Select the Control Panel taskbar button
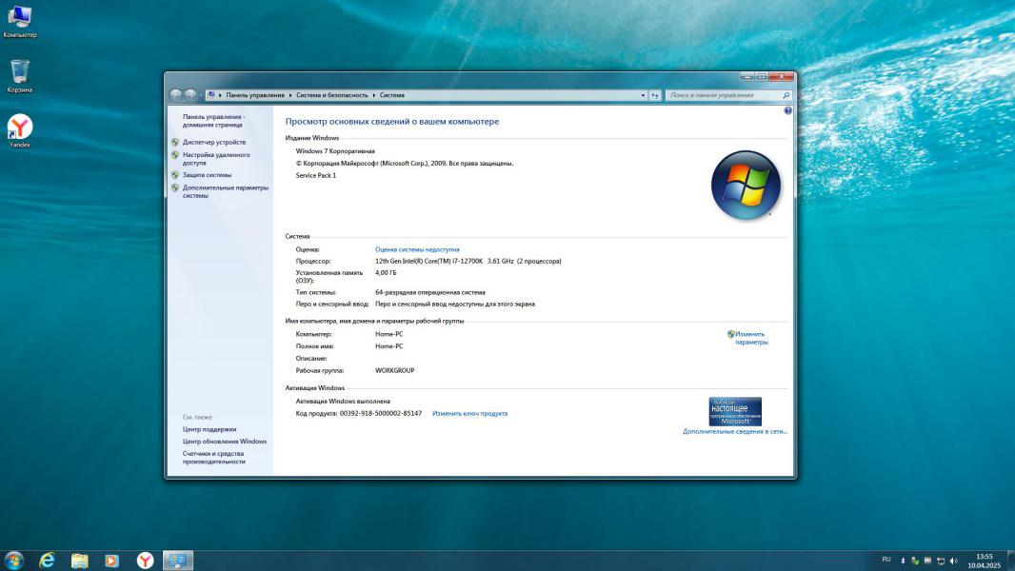 tap(177, 560)
